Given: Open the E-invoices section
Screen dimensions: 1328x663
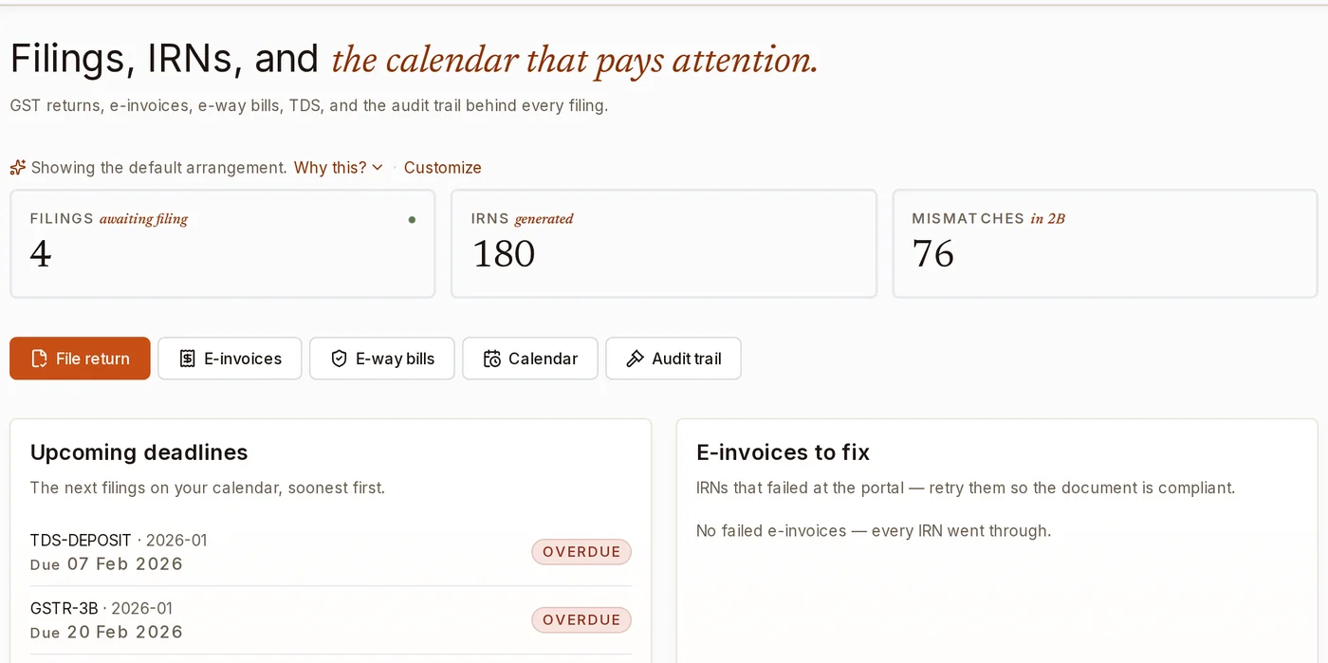Looking at the screenshot, I should (230, 359).
